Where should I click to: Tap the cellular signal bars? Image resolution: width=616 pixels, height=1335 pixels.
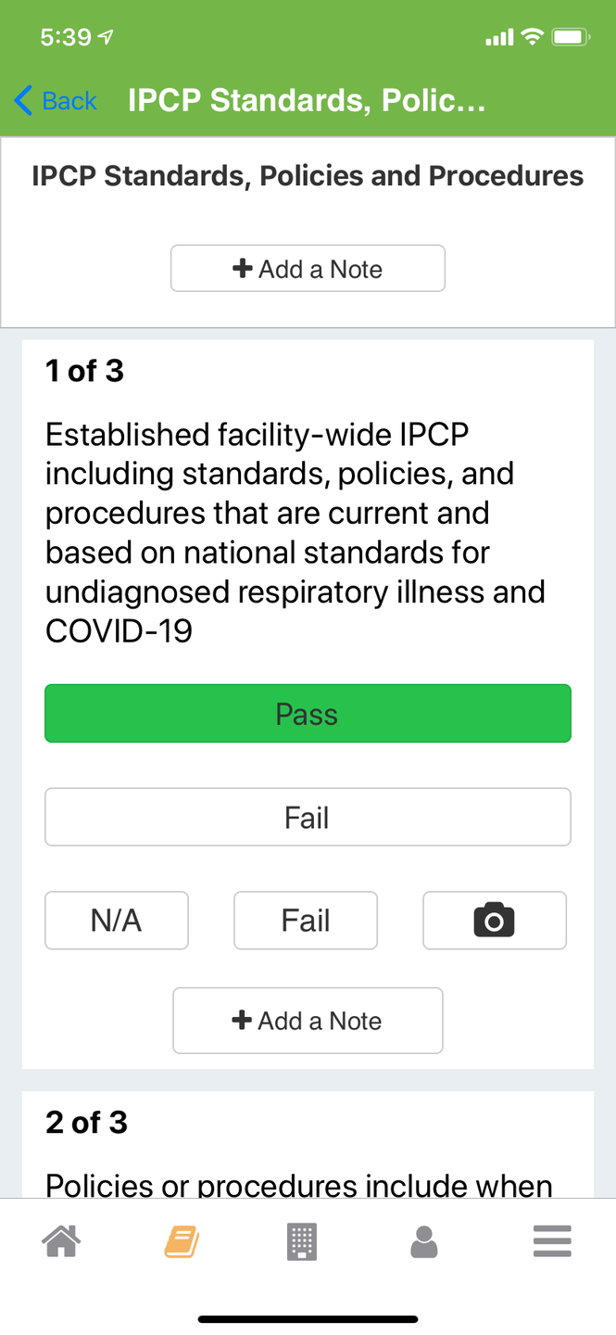[498, 38]
